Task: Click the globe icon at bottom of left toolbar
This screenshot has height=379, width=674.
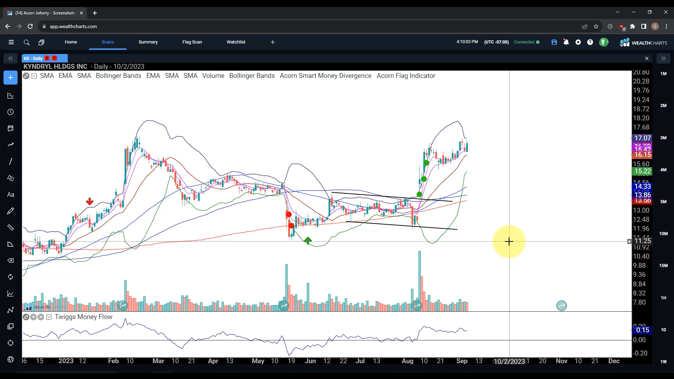Action: (x=11, y=359)
